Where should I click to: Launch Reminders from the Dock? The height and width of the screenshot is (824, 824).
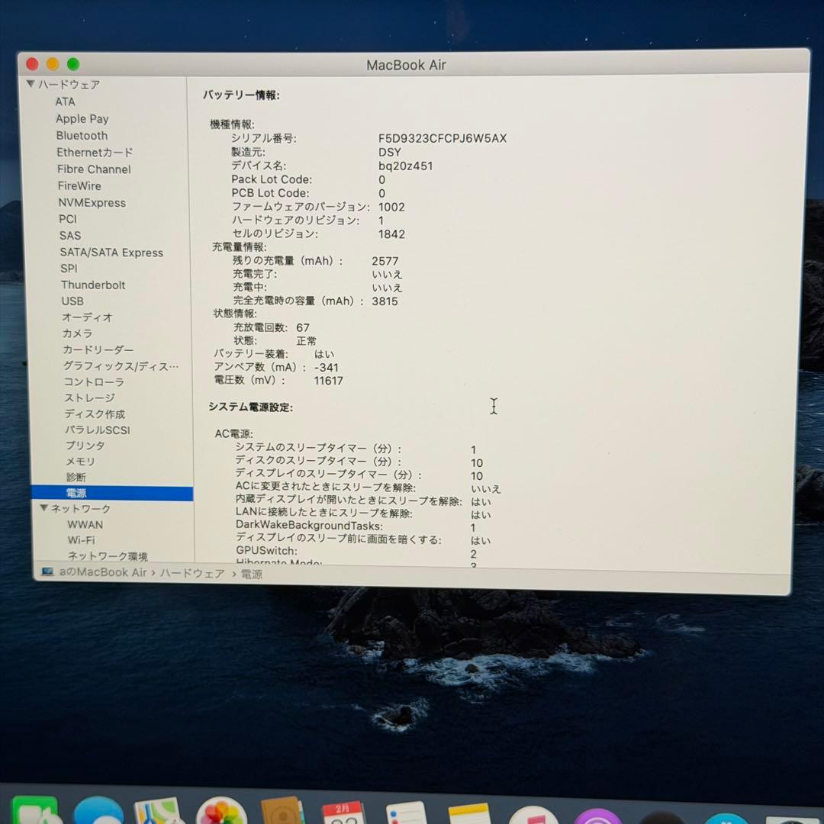point(406,813)
